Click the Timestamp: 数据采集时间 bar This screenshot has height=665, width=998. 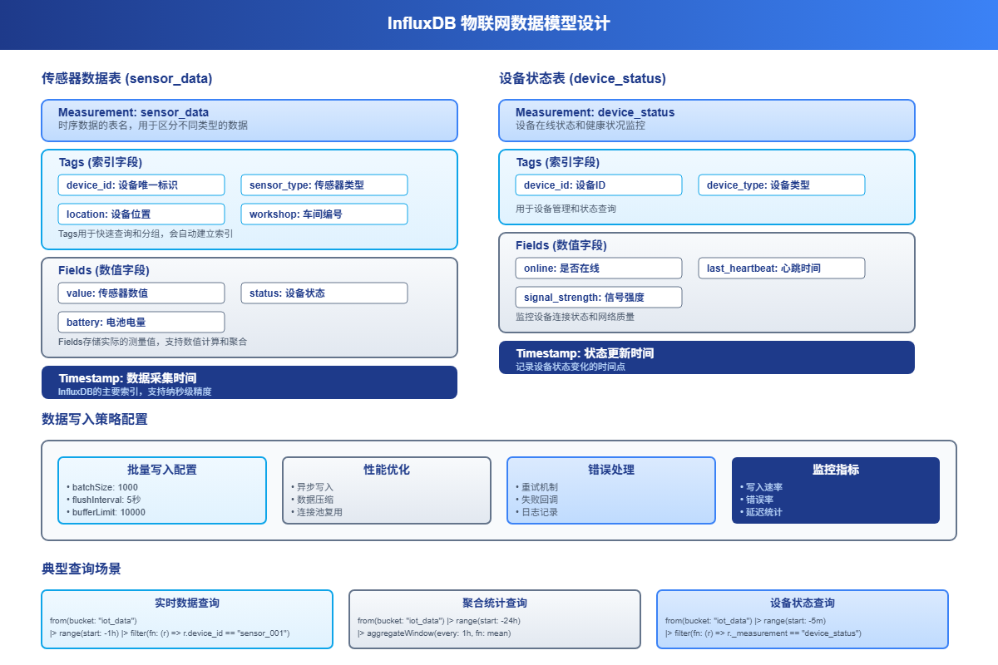tap(249, 382)
